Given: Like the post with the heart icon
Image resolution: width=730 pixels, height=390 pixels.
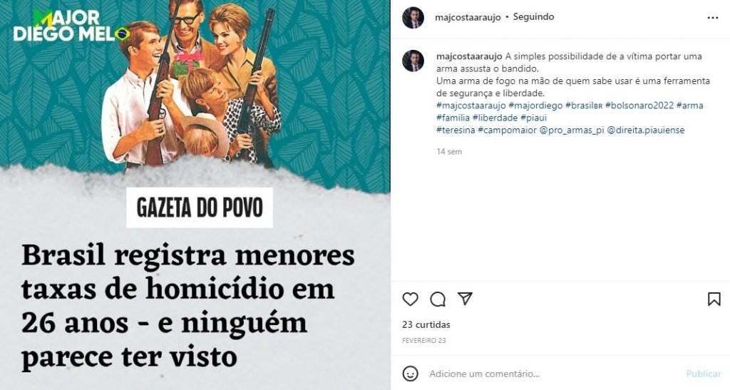Looking at the screenshot, I should click(410, 299).
